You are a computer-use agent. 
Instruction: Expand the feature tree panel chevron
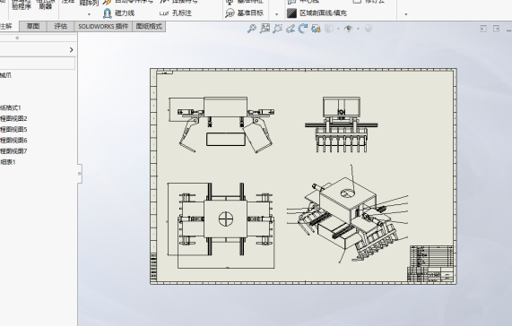[72, 49]
